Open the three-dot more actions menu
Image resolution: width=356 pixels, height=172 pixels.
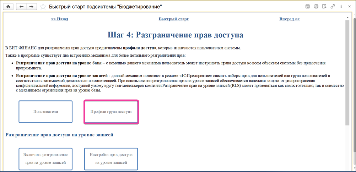[341, 7]
